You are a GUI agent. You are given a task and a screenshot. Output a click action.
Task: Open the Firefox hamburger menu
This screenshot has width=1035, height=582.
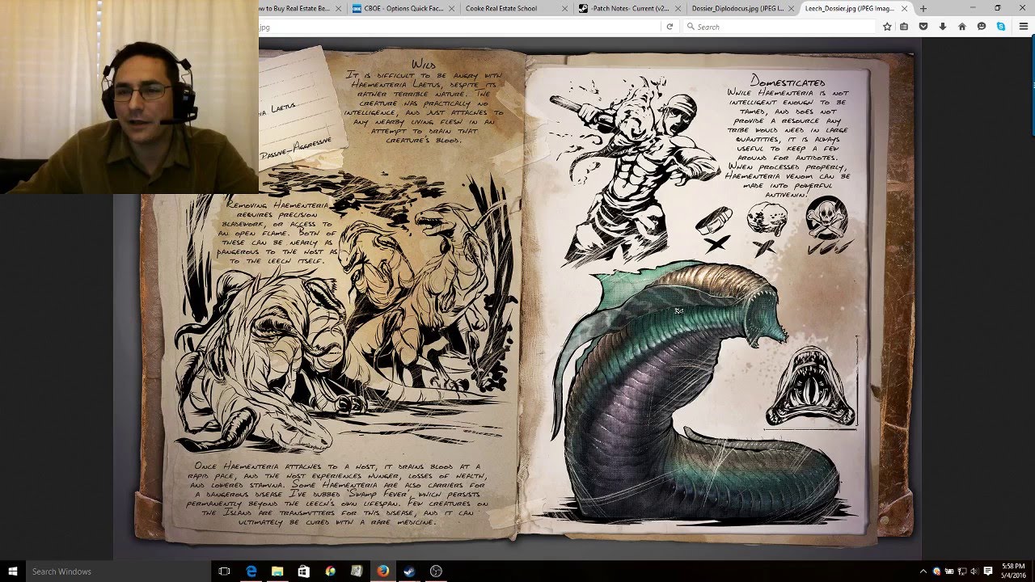[x=1023, y=27]
